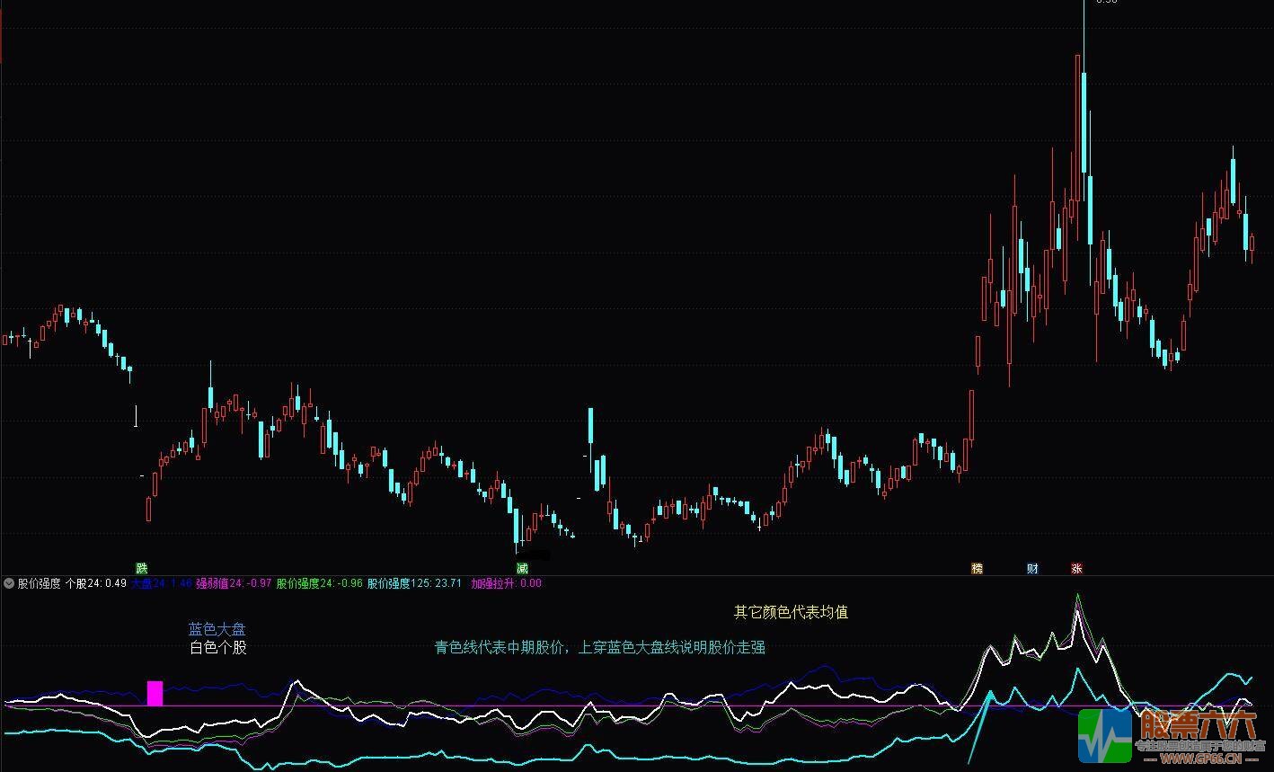This screenshot has height=772, width=1274.
Task: Click the magenta 加强拉升 signal bar
Action: click(155, 693)
